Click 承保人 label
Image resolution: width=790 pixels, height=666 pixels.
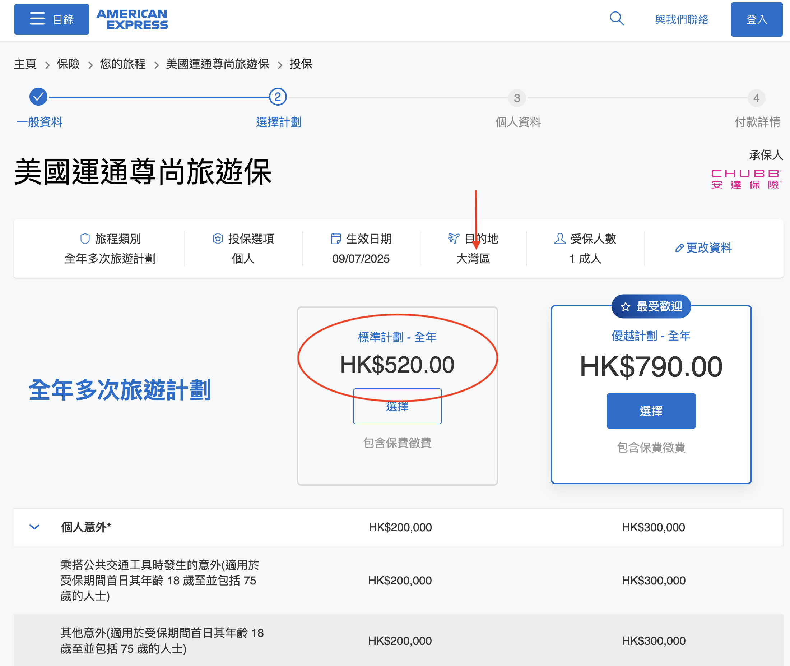pos(766,155)
